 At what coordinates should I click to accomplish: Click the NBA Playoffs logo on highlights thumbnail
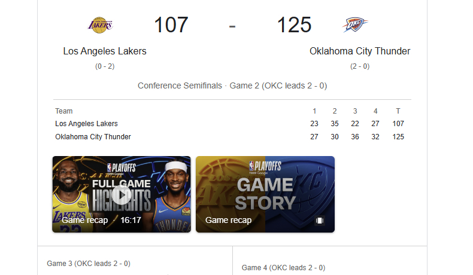[x=122, y=168]
